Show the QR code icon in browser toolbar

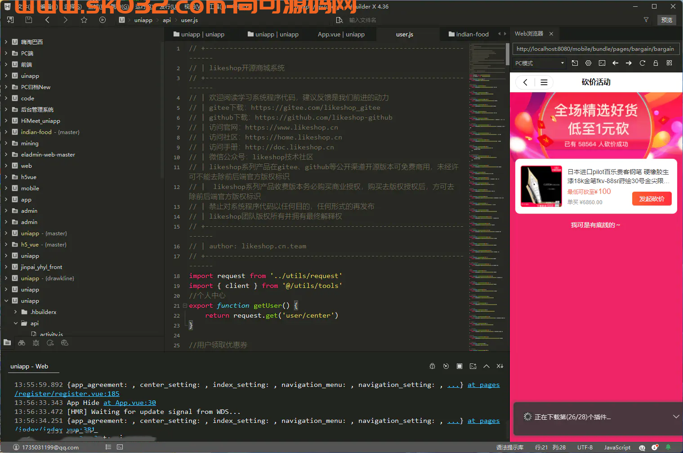coord(669,63)
